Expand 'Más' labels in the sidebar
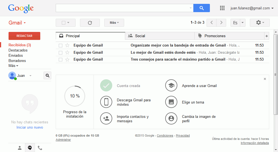This screenshot has width=278, height=152. [13, 66]
